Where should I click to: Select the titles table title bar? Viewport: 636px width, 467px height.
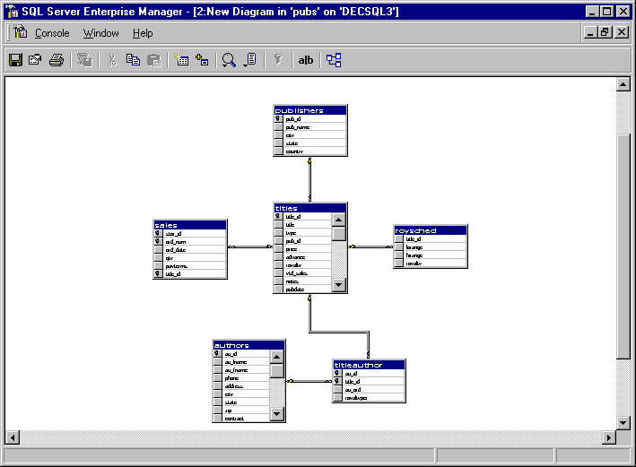pyautogui.click(x=310, y=208)
